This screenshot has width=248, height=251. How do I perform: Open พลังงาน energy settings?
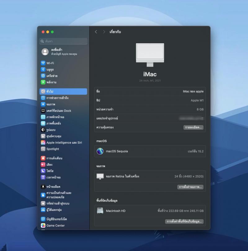pos(51,82)
